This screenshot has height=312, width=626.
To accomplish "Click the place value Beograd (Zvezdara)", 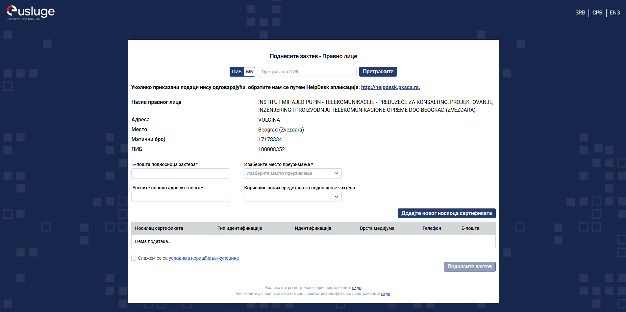I will tap(281, 130).
